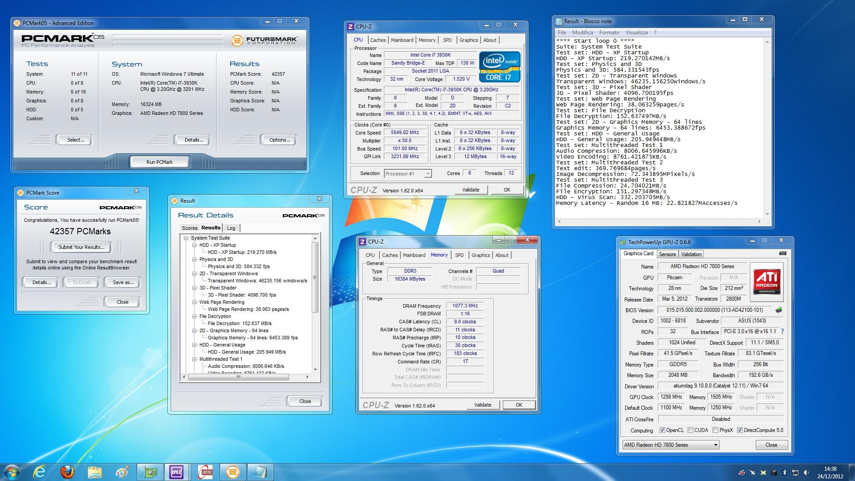Open the Graphics tab in top CPU-Z
The height and width of the screenshot is (481, 855).
(x=468, y=40)
